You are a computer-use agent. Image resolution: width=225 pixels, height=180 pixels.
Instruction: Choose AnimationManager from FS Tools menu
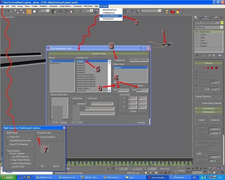tap(111, 16)
